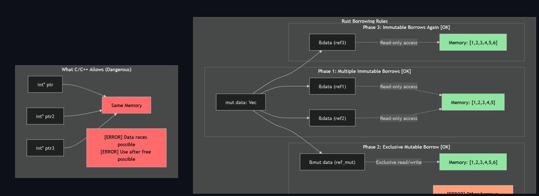The height and width of the screenshot is (196, 539).
Task: Select the Phase 3 green Memory node
Action: pyautogui.click(x=473, y=42)
